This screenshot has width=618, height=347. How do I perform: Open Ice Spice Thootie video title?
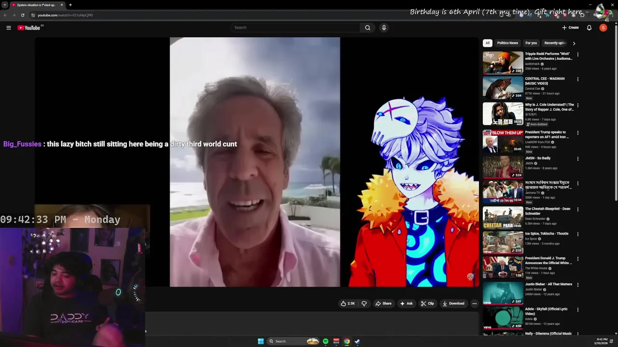[x=547, y=234]
